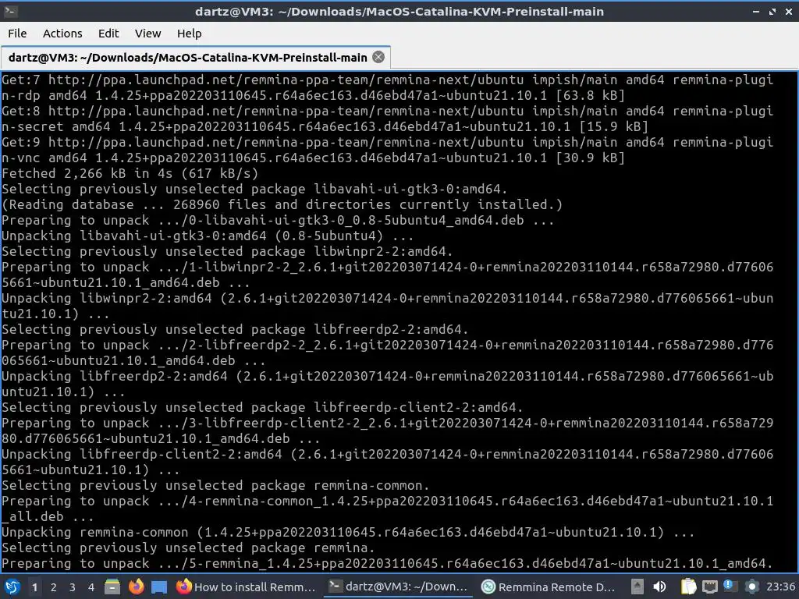Switch to 'How to install Remm...' Firefox window
Viewport: 799px width, 599px height.
[246, 587]
